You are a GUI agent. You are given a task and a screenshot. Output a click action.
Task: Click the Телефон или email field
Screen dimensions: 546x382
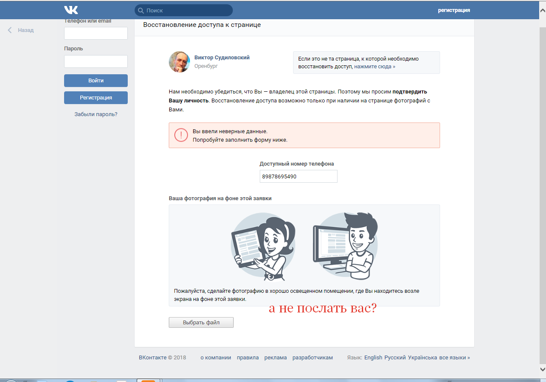[96, 33]
